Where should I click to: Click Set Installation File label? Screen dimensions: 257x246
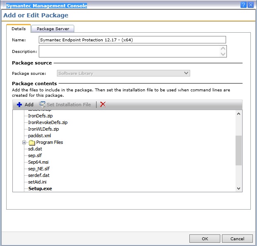coord(68,105)
